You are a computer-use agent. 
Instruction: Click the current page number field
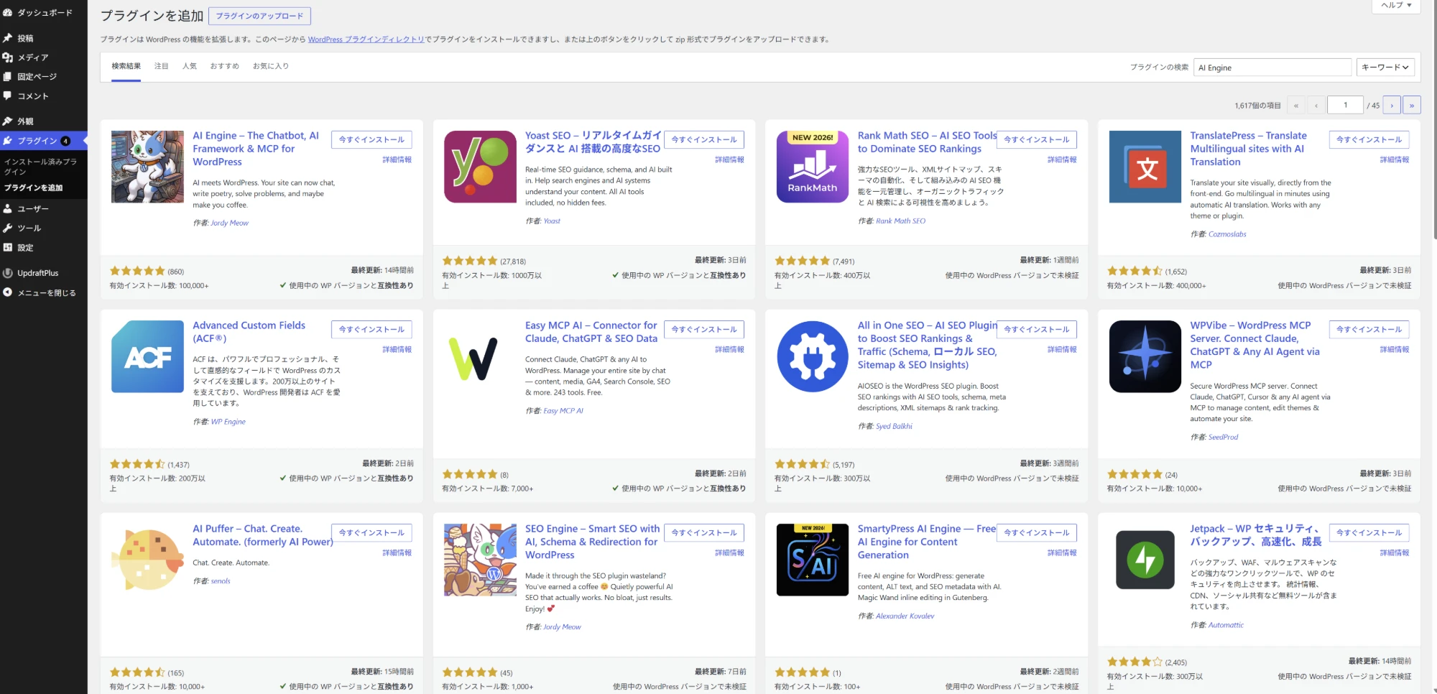pos(1345,106)
